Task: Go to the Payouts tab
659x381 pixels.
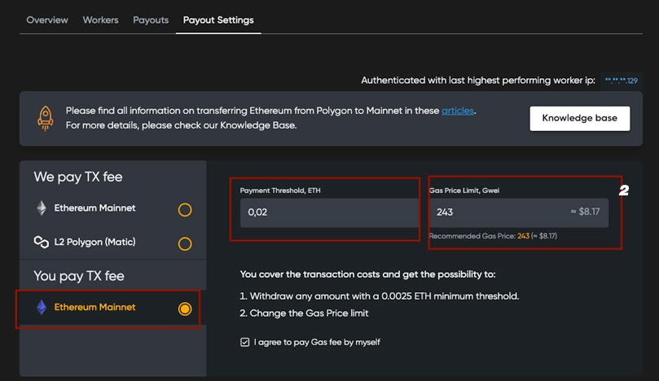Action: 151,20
